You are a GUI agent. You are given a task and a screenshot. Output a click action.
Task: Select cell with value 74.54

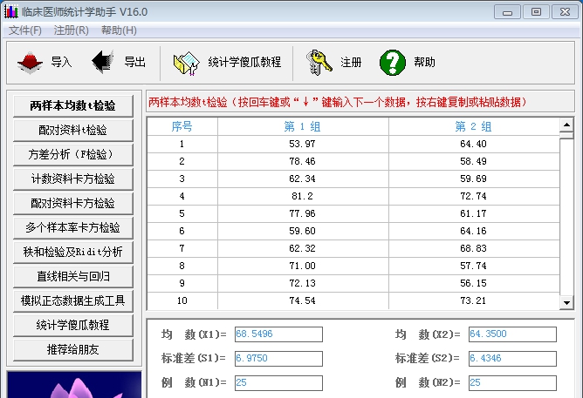tap(303, 300)
